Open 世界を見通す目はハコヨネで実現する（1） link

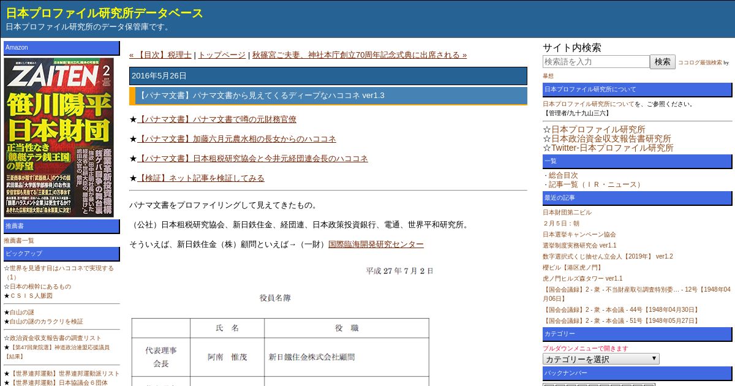(x=59, y=273)
